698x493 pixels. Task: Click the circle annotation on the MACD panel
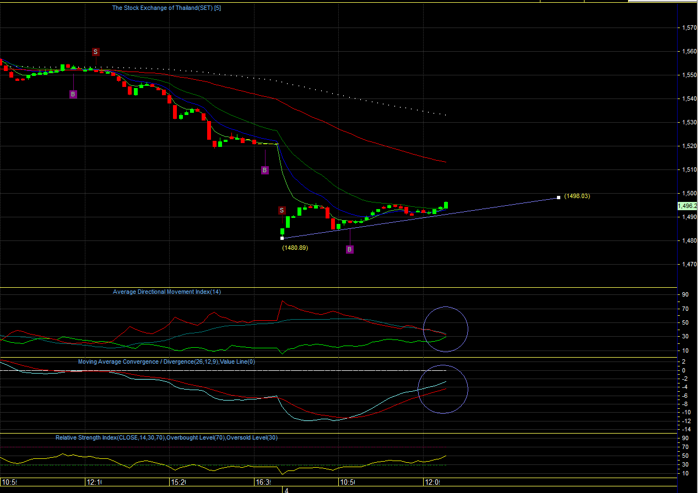443,389
